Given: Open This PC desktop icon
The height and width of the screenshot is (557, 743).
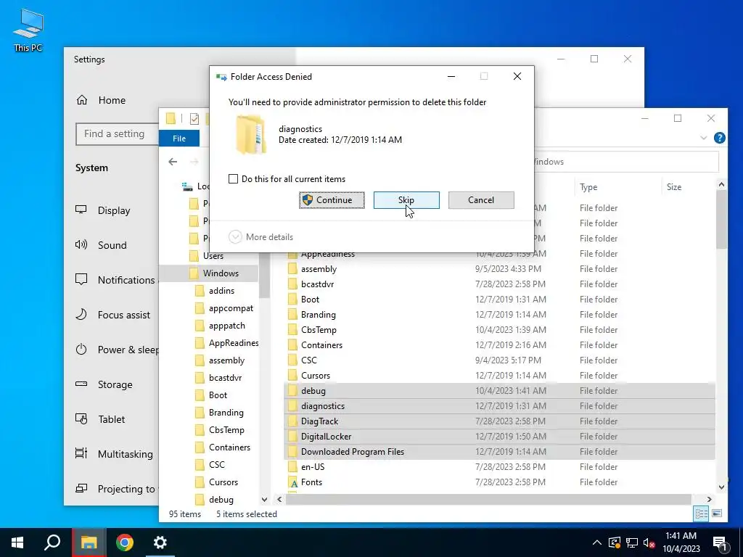Looking at the screenshot, I should (x=28, y=30).
